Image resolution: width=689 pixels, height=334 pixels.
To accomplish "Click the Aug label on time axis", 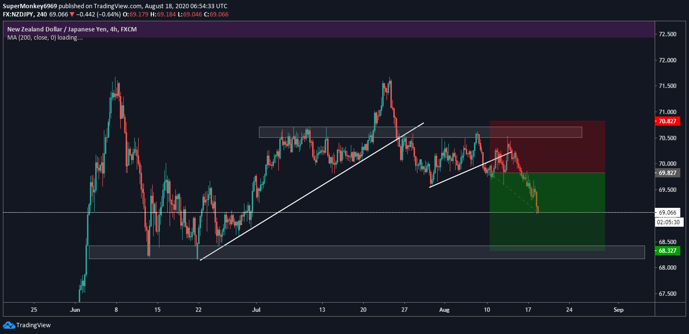I will pos(445,309).
